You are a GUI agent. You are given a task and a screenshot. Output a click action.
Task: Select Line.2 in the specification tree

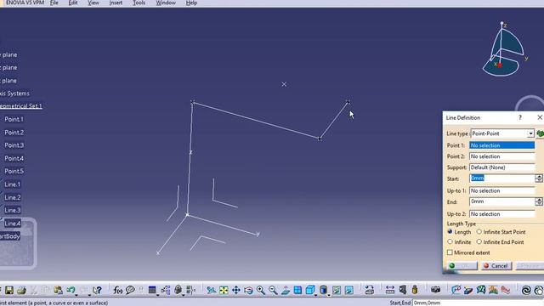click(13, 197)
